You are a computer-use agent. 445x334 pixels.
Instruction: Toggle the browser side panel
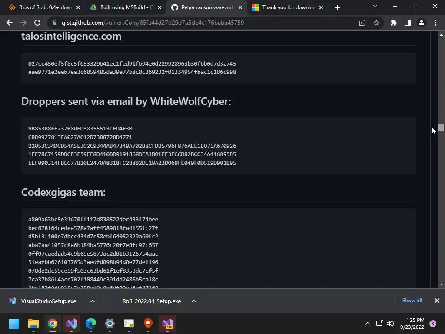(408, 23)
